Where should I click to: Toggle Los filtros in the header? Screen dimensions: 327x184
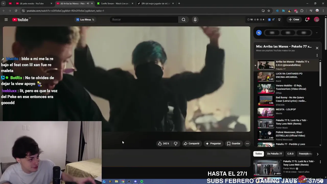coord(85,20)
